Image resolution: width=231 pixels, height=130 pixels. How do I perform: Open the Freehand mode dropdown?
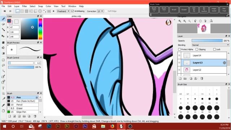click(63, 11)
